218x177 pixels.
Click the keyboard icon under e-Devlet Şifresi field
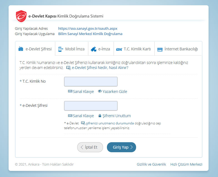[70, 116]
